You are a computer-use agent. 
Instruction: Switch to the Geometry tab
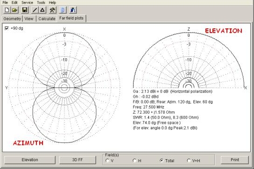coord(12,19)
